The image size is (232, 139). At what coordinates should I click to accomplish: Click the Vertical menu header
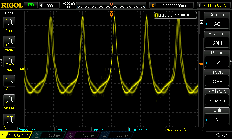(8, 13)
